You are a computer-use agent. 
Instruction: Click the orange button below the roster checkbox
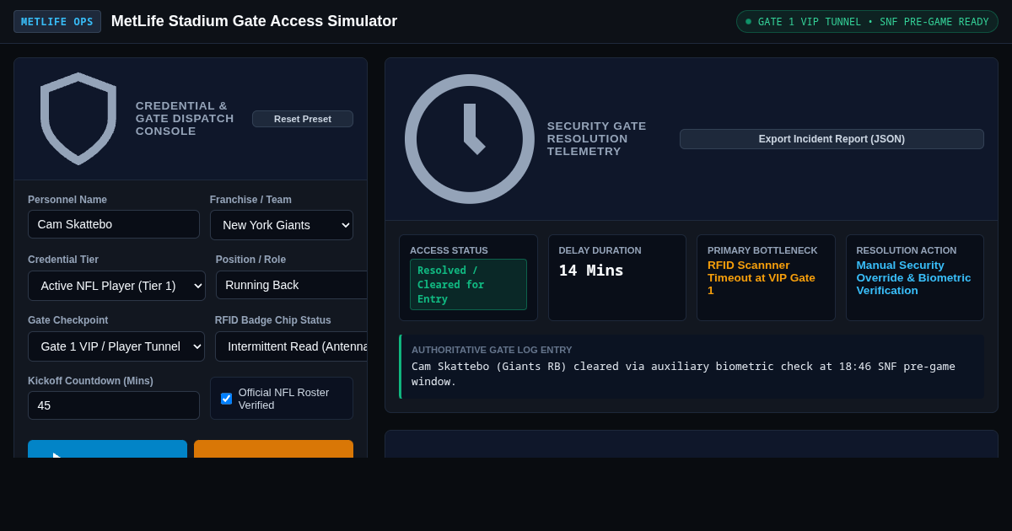[x=273, y=449]
